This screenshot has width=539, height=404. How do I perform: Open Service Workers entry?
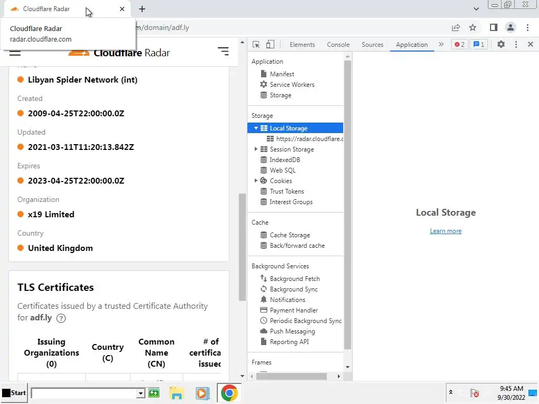(292, 85)
